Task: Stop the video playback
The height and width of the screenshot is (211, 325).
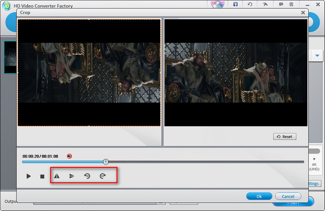Action: click(42, 176)
